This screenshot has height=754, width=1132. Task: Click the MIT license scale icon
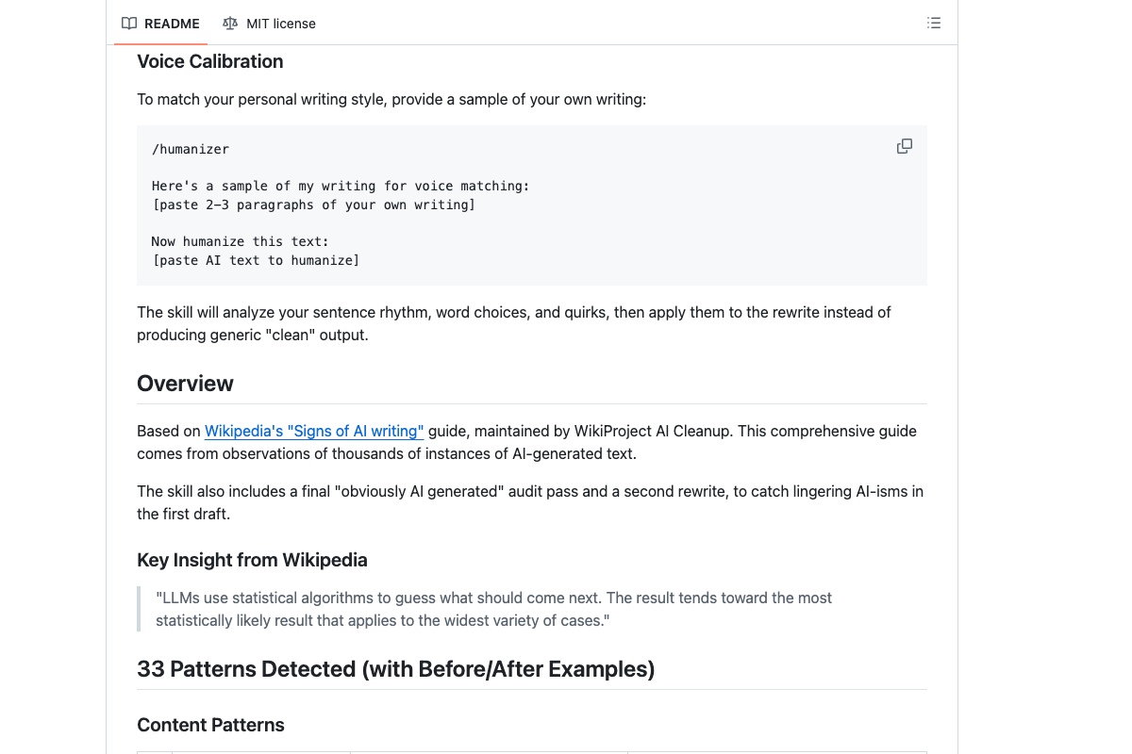[x=230, y=24]
